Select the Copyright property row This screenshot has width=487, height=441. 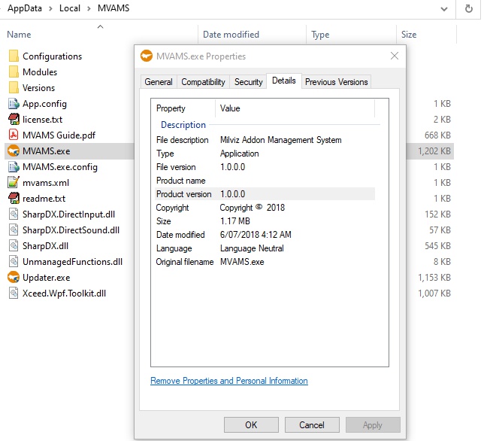click(265, 208)
